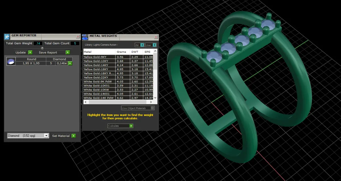The height and width of the screenshot is (181, 341).
Task: Click the Grams column header
Action: point(123,52)
